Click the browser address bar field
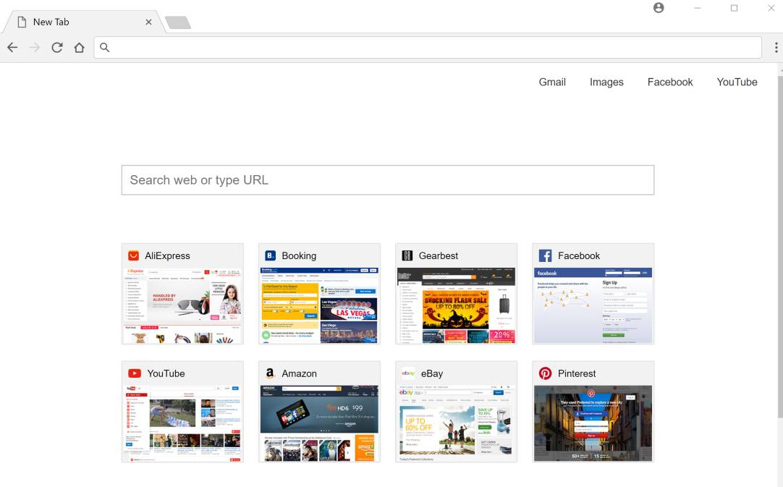The height and width of the screenshot is (487, 783). point(428,48)
